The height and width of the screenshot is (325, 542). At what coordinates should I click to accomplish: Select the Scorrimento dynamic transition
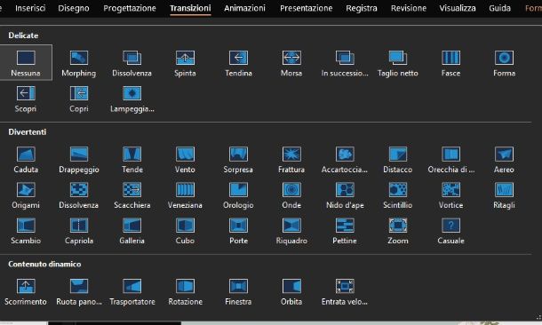tap(26, 292)
